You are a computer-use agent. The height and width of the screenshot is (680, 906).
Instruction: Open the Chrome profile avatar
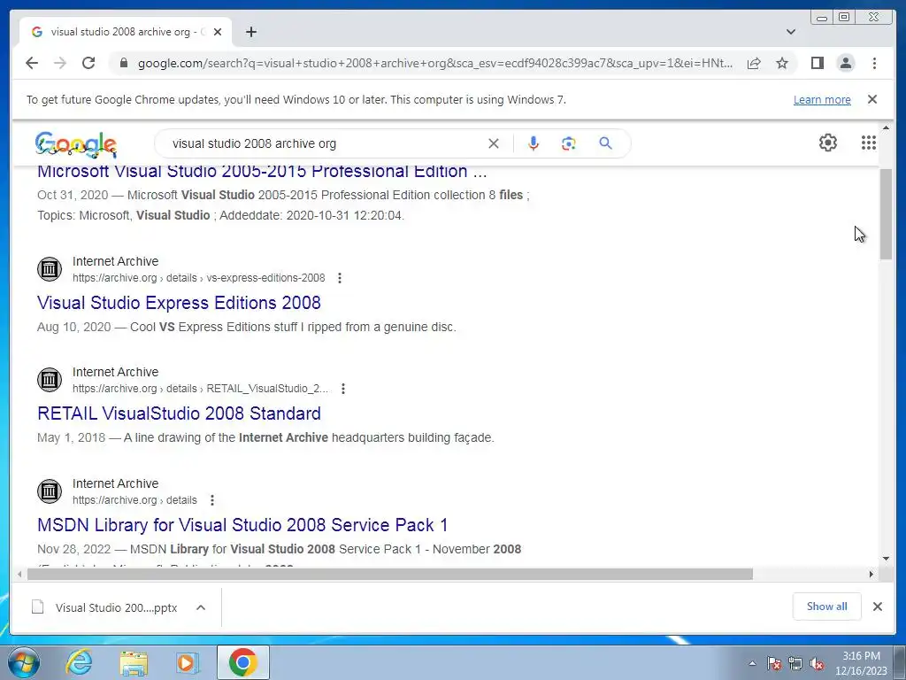[x=845, y=63]
